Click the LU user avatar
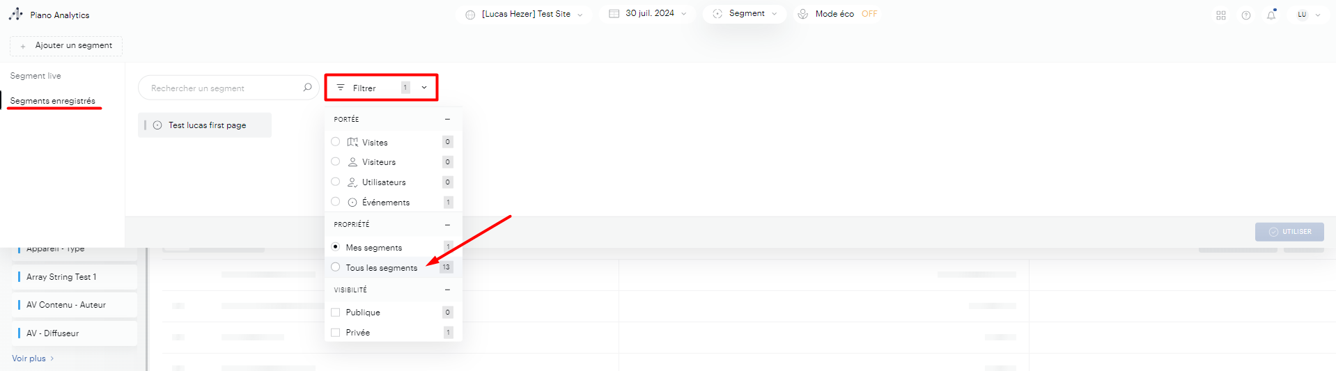This screenshot has height=371, width=1336. coord(1301,15)
